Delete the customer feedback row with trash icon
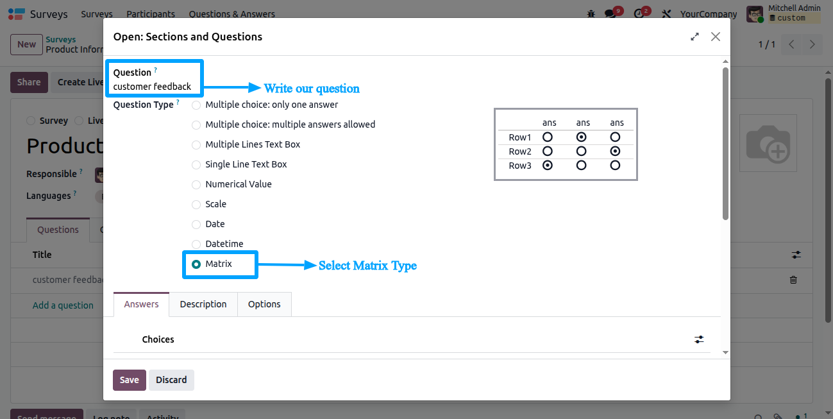 coord(793,280)
